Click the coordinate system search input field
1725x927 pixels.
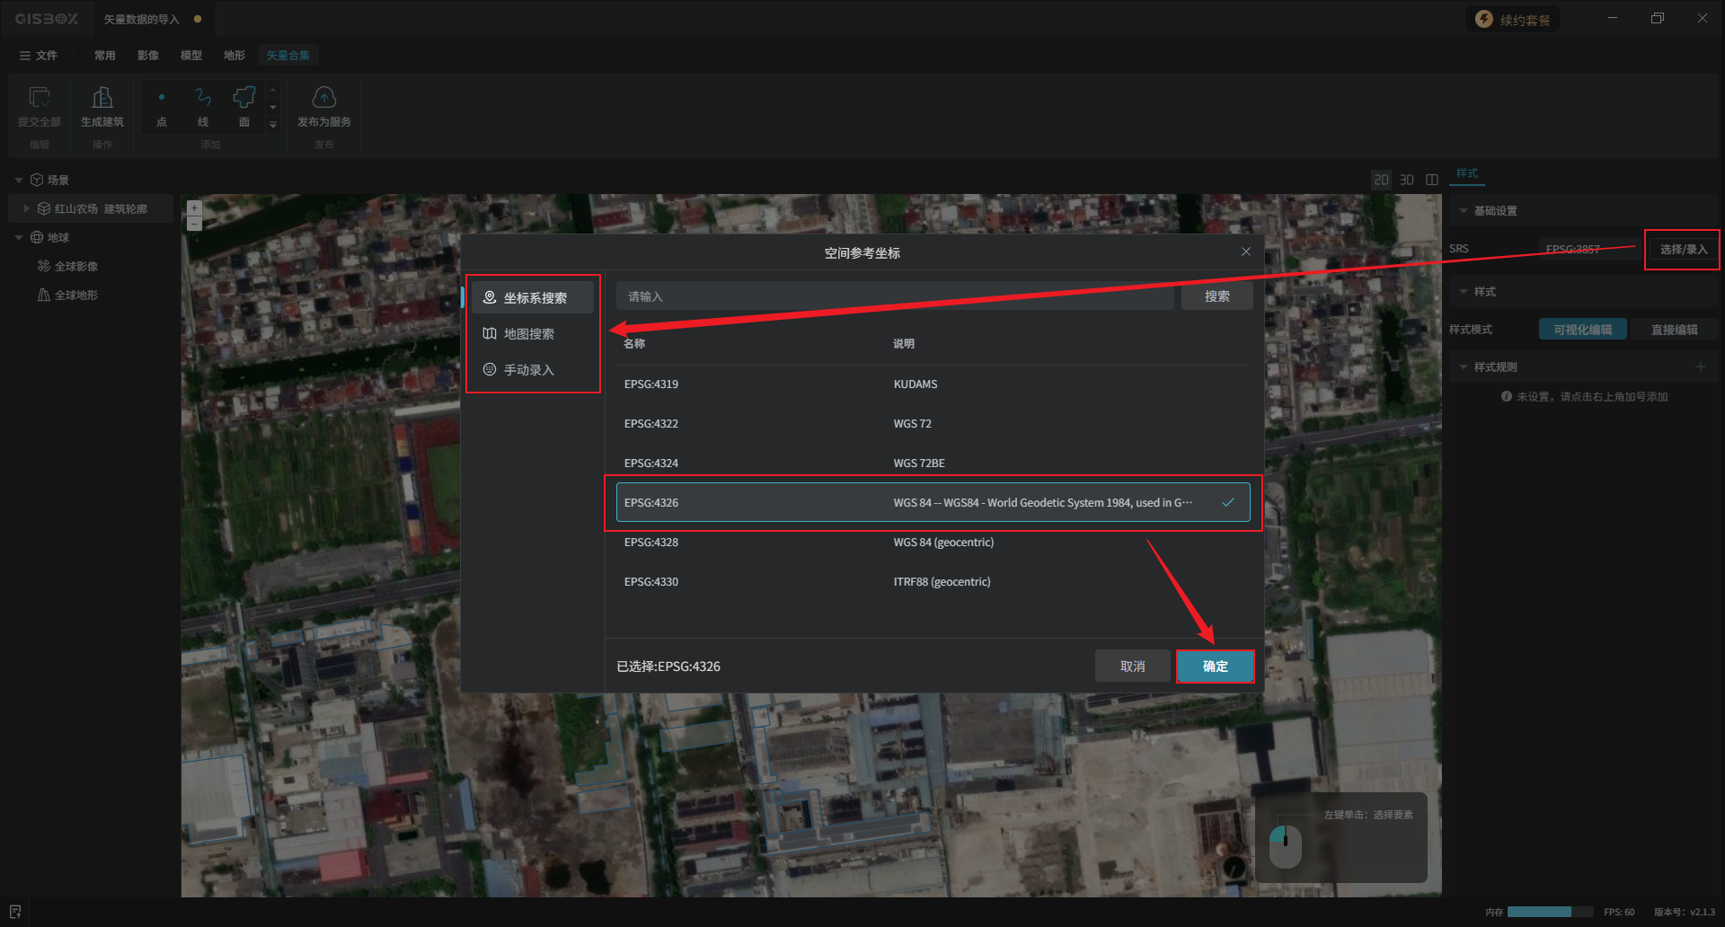point(895,296)
